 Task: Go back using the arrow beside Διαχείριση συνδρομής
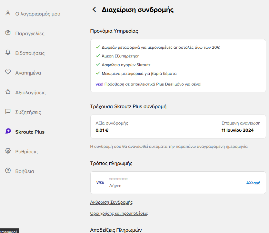(x=94, y=9)
